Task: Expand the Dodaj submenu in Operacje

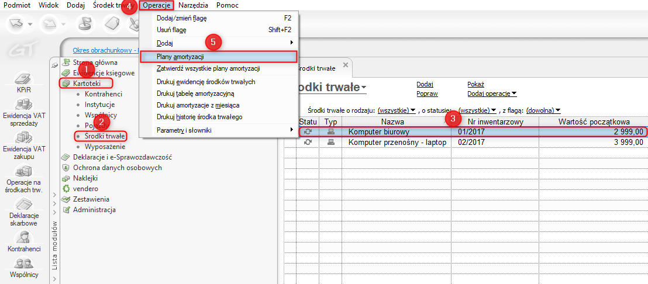Action: [x=219, y=43]
